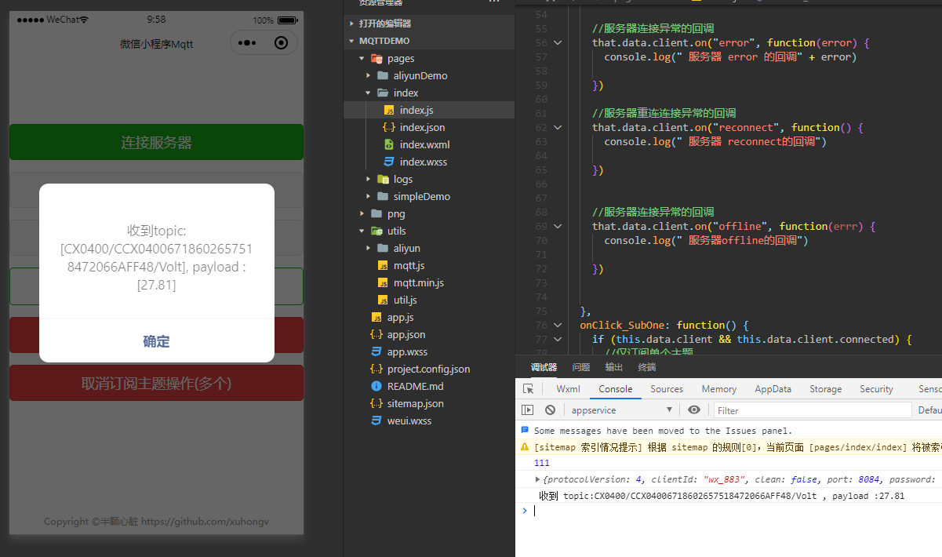Click the app.js file icon
Viewport: 942px width, 557px height.
point(376,317)
